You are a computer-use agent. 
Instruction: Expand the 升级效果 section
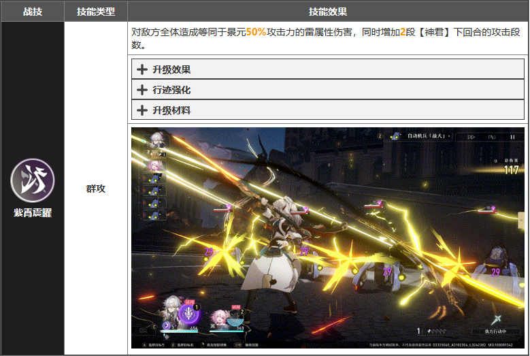[x=327, y=69]
